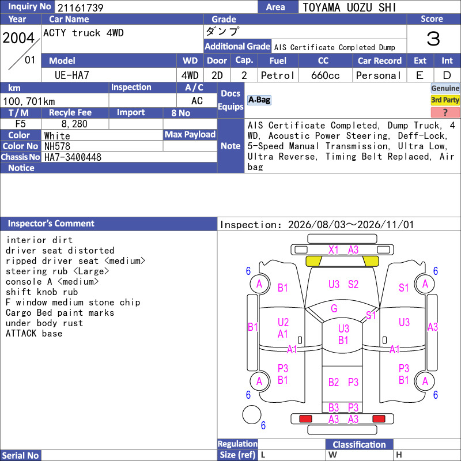
Task: Click the comment shift knob rub
Action: point(41,292)
